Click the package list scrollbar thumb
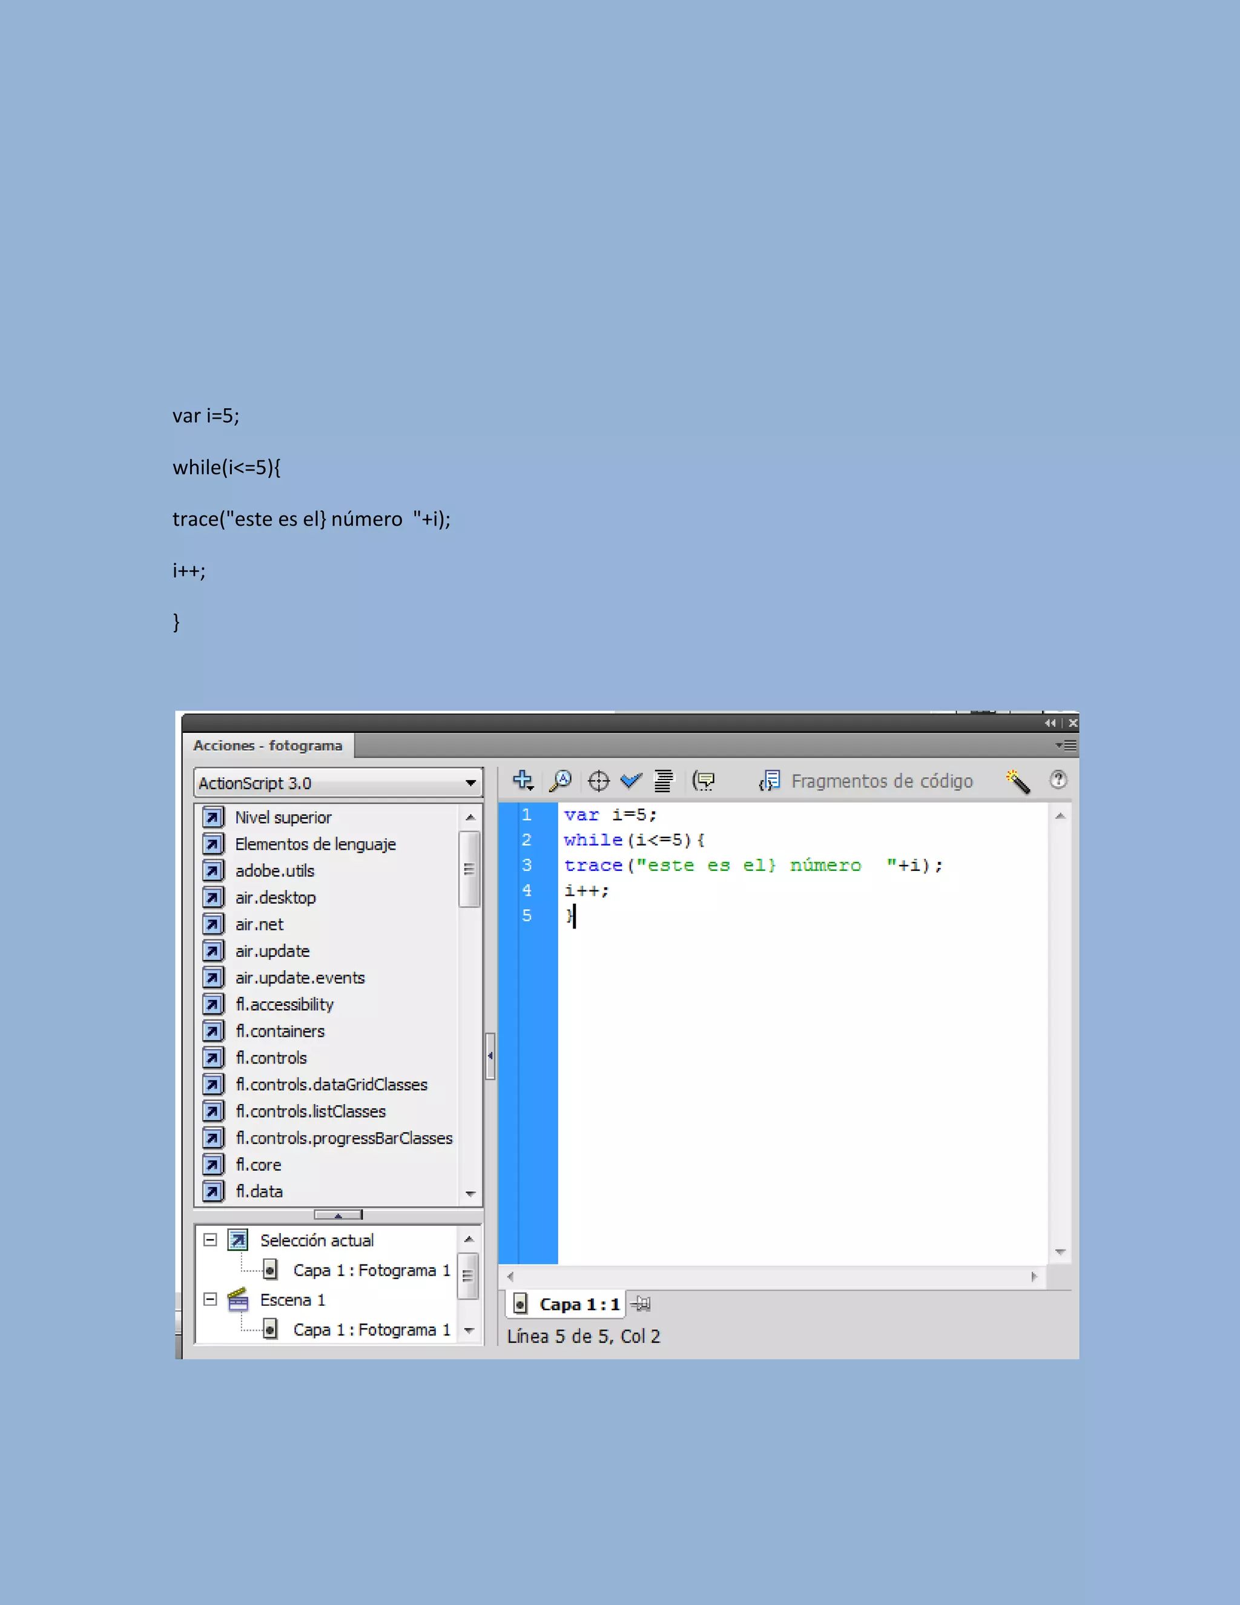The width and height of the screenshot is (1240, 1605). pos(469,869)
